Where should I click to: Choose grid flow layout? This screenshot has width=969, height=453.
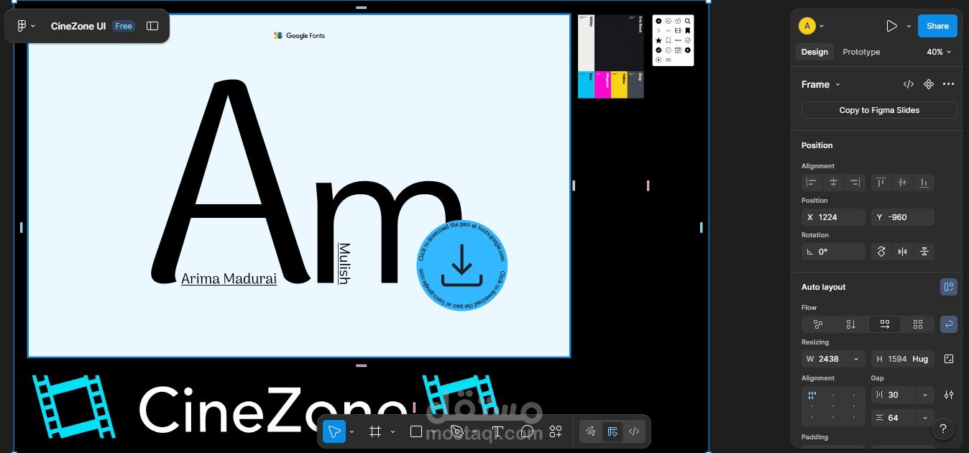[x=918, y=324]
